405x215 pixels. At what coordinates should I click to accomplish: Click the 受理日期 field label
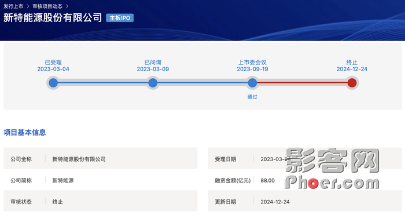(x=226, y=159)
